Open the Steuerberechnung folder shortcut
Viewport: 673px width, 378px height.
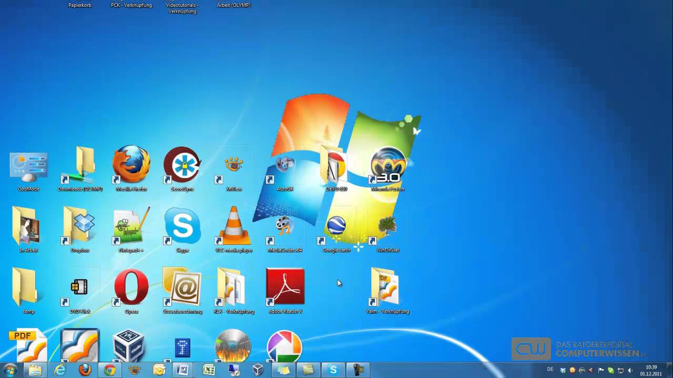pos(182,291)
